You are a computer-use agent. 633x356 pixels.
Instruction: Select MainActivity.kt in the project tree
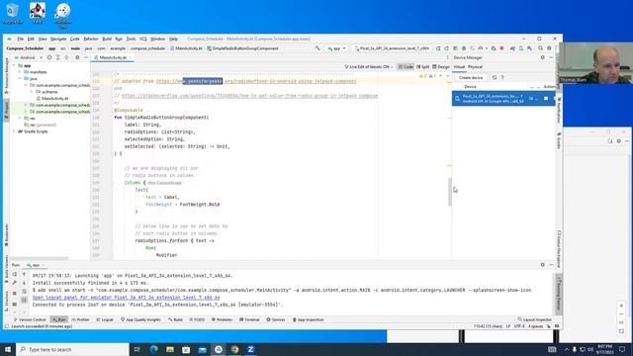54,99
